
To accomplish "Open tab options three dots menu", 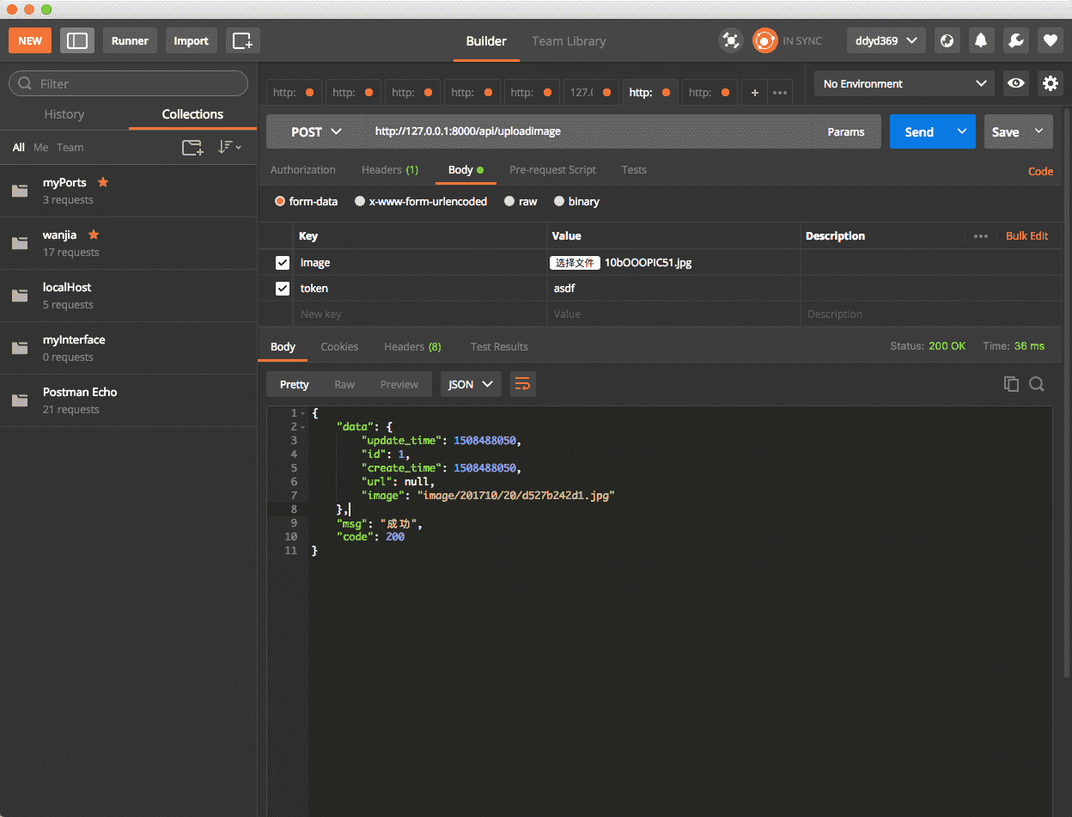I will tap(779, 93).
